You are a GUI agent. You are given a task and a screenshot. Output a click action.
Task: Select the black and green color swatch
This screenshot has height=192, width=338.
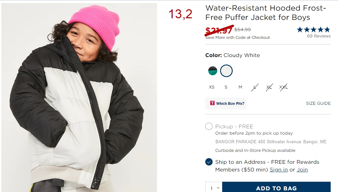213,71
